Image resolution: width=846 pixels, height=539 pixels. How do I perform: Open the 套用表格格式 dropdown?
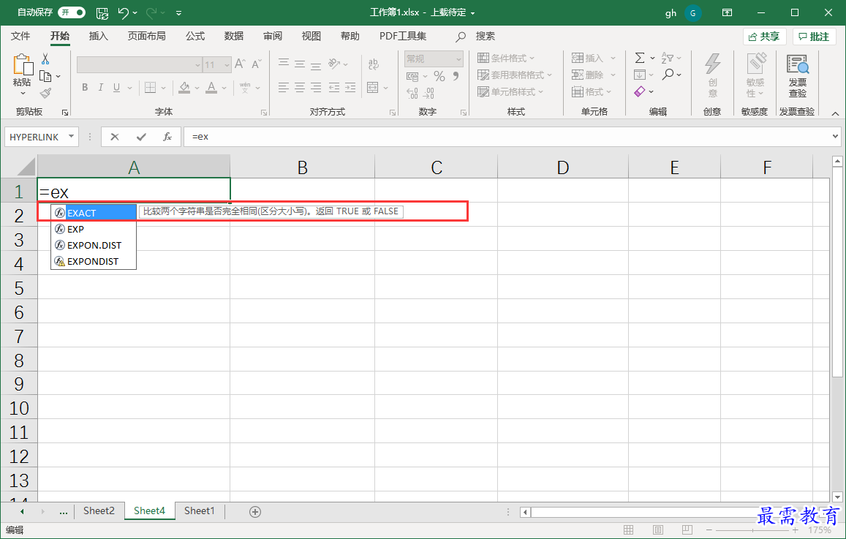click(515, 75)
